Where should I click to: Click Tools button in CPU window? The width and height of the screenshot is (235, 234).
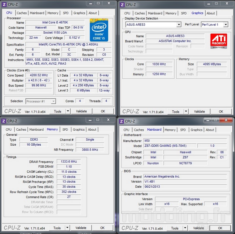pos(58,111)
